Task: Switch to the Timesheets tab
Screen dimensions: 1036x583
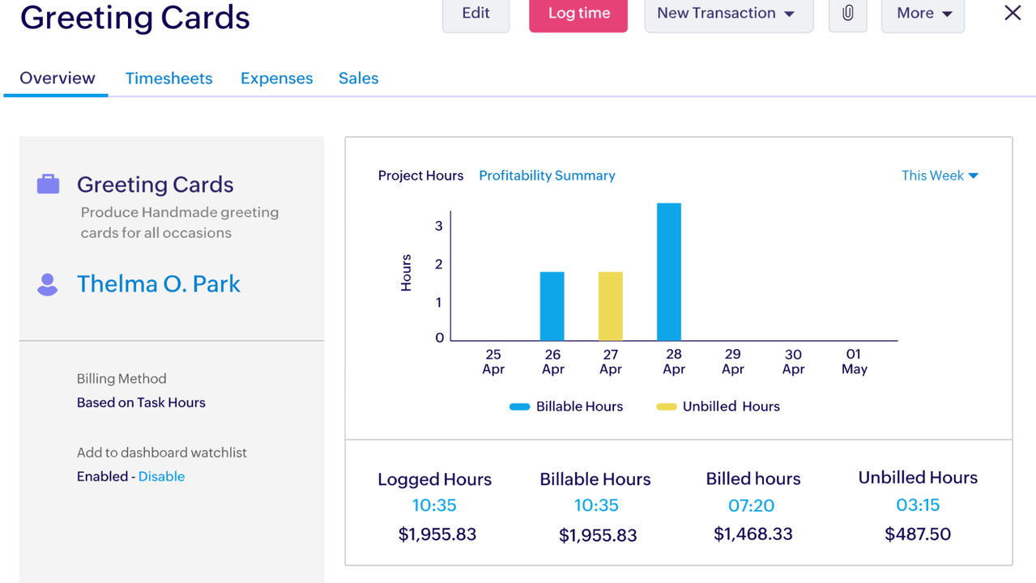Action: [168, 79]
